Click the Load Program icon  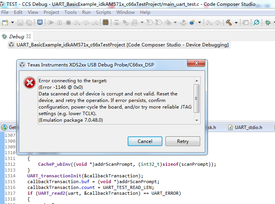tap(135, 22)
